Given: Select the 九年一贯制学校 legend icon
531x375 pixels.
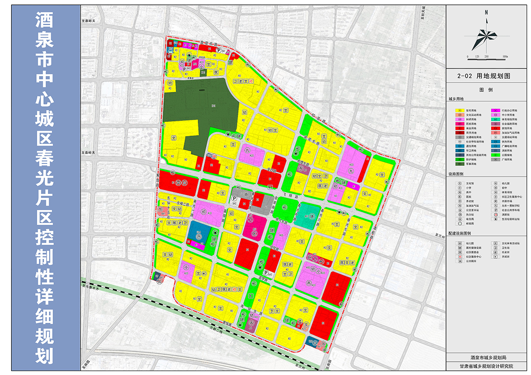Looking at the screenshot, I should [x=495, y=205].
